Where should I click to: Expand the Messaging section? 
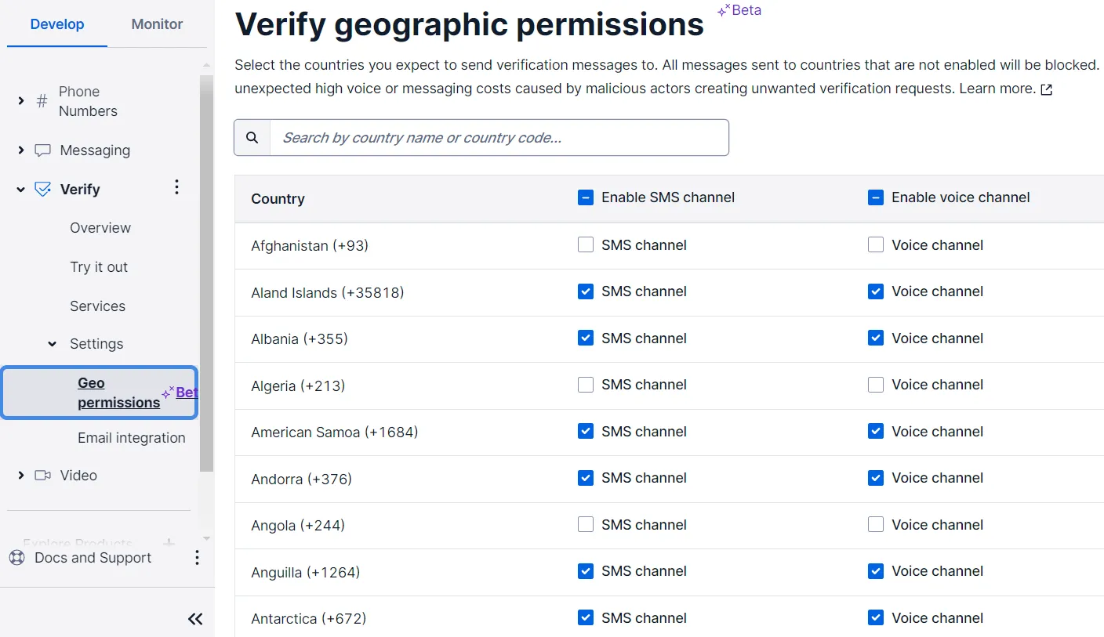[21, 150]
